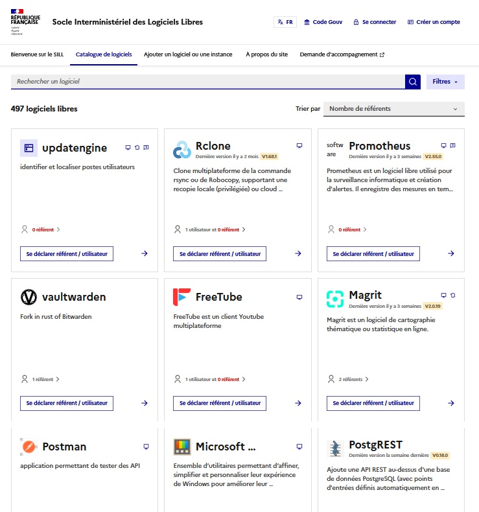
Task: Open the Trier par sort dropdown
Action: coord(394,109)
